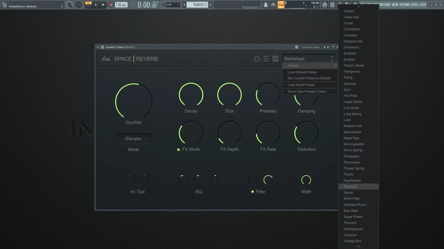Screen dimensions: 444x249
Task: Select the Cavern preset
Action: [359, 11]
